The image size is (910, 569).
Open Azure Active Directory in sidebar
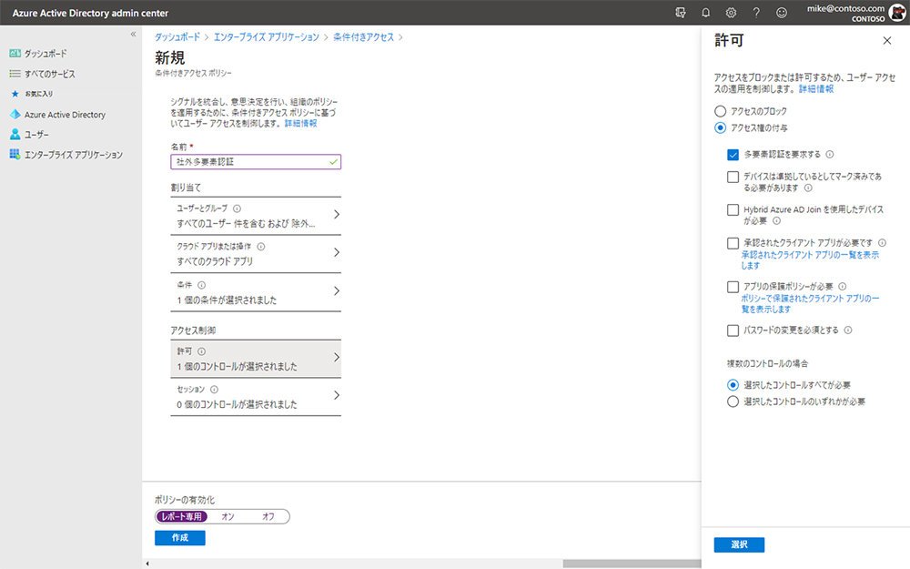point(65,115)
